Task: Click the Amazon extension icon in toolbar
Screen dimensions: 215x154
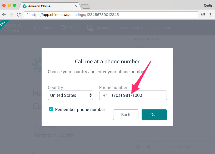Action: [203, 14]
